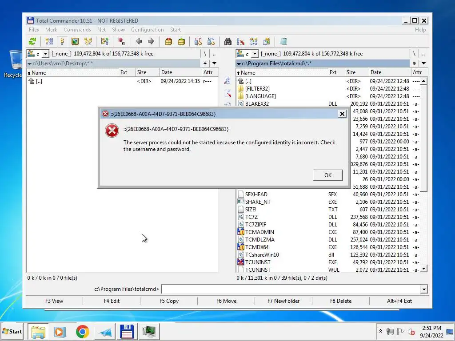Open Chrome from the Windows taskbar
Screen dimensions: 455x341
tap(82, 332)
